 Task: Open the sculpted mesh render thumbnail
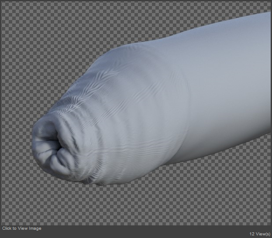(x=136, y=113)
